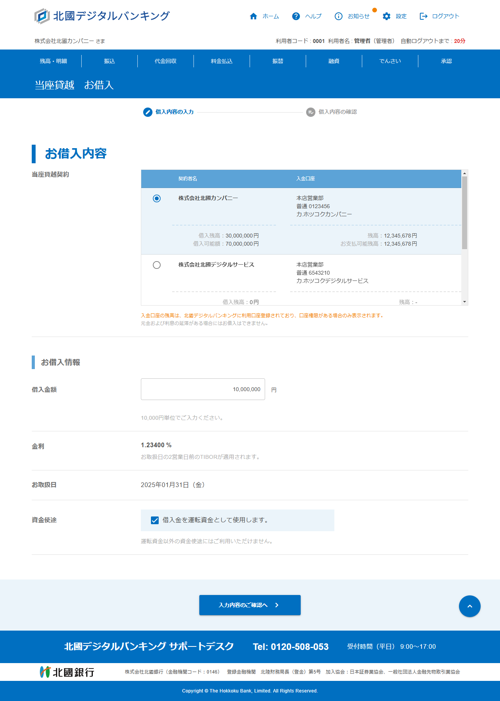Screen dimensions: 500x701
Task: Open the 承認 menu
Action: click(446, 61)
